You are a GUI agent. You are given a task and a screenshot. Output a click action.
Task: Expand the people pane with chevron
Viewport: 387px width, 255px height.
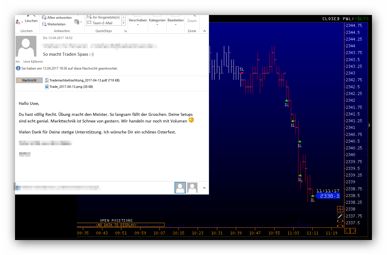click(x=204, y=188)
